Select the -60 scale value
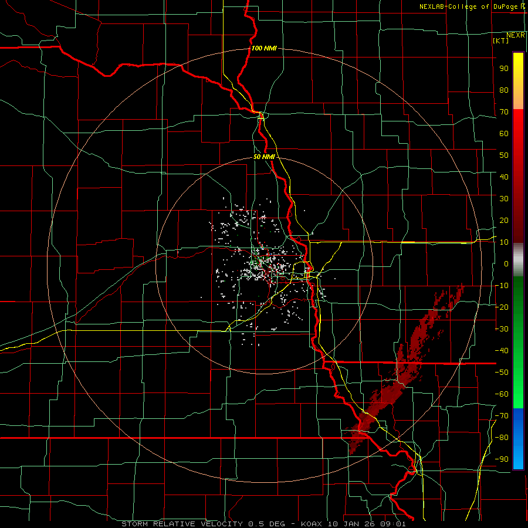528x528 pixels. (x=502, y=394)
